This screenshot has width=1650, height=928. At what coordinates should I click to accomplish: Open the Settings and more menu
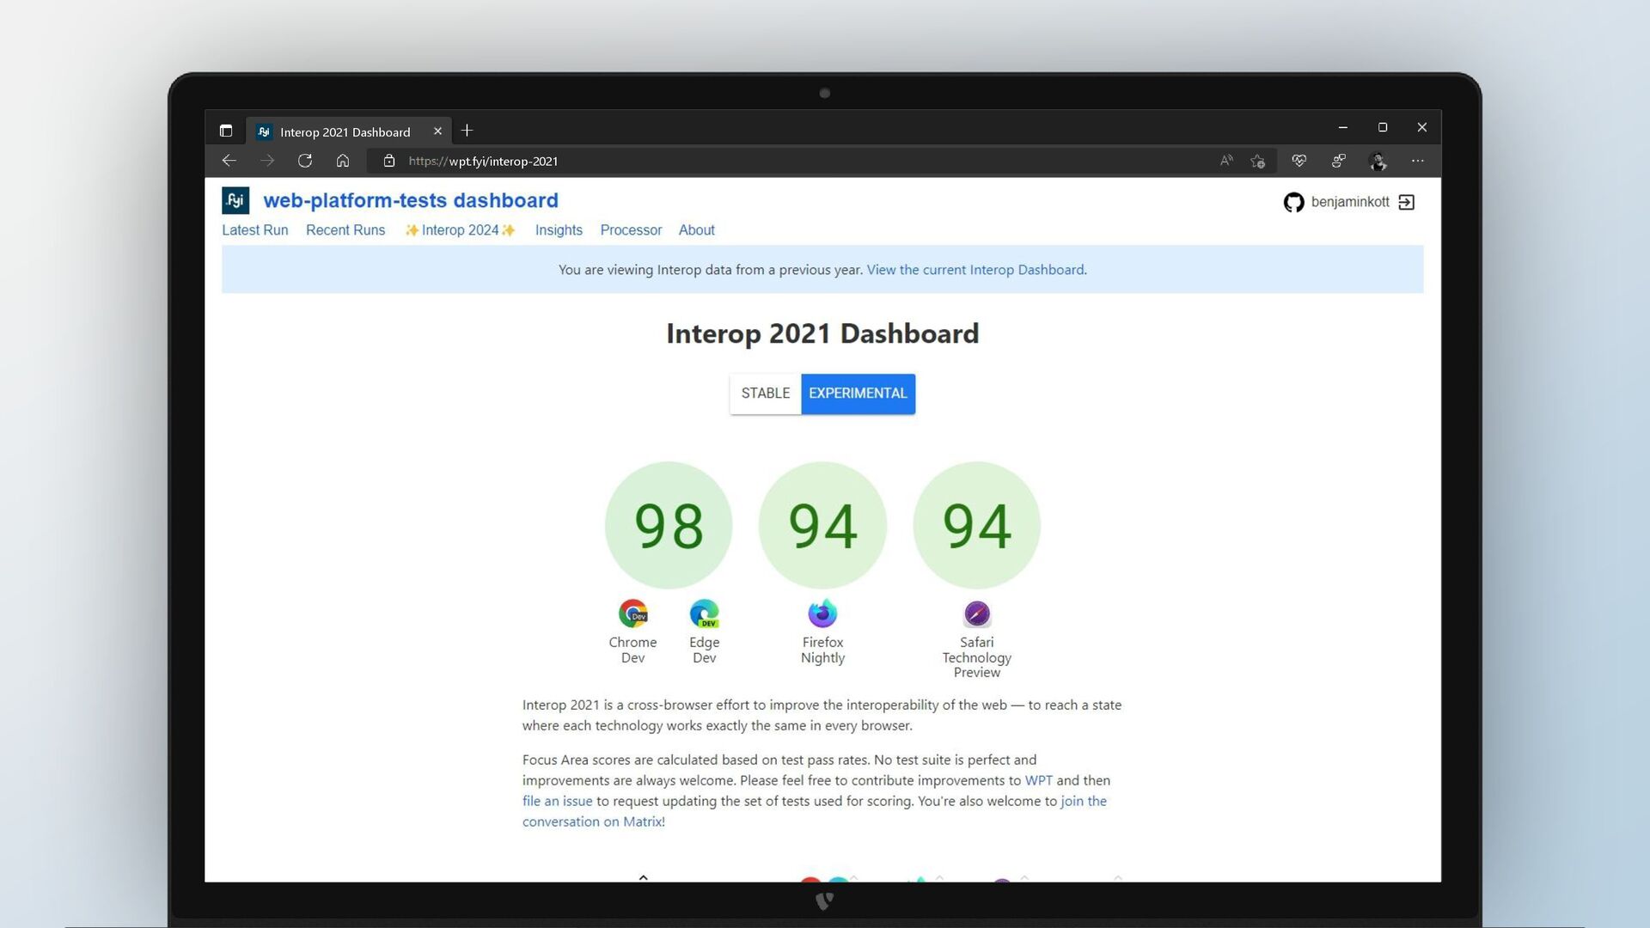(1418, 161)
